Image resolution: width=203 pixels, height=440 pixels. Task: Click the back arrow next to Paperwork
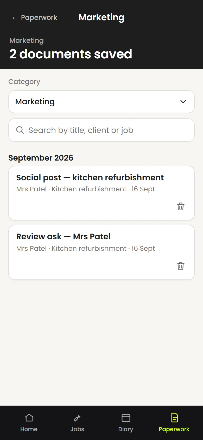[x=16, y=18]
